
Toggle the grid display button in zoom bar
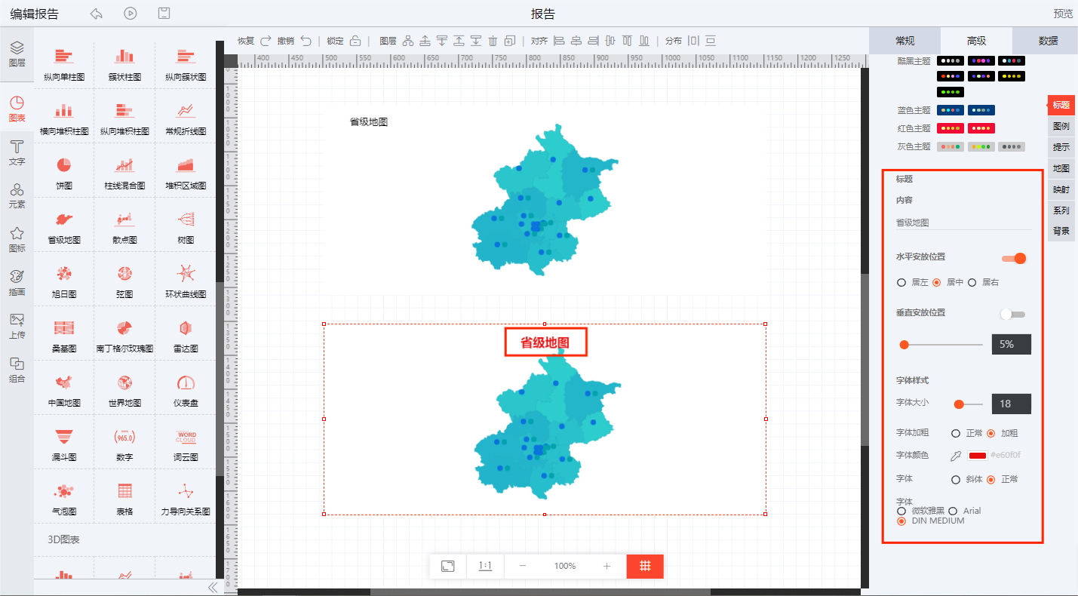[645, 566]
